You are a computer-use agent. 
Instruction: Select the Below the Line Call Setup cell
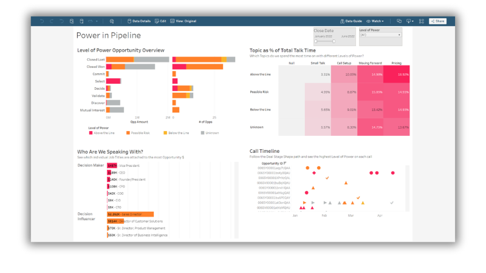click(344, 110)
